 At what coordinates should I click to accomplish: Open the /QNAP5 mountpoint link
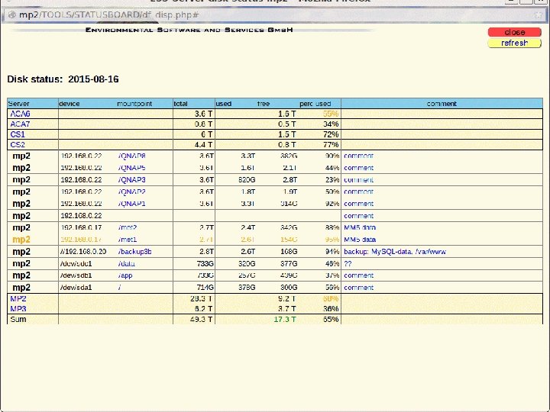132,168
